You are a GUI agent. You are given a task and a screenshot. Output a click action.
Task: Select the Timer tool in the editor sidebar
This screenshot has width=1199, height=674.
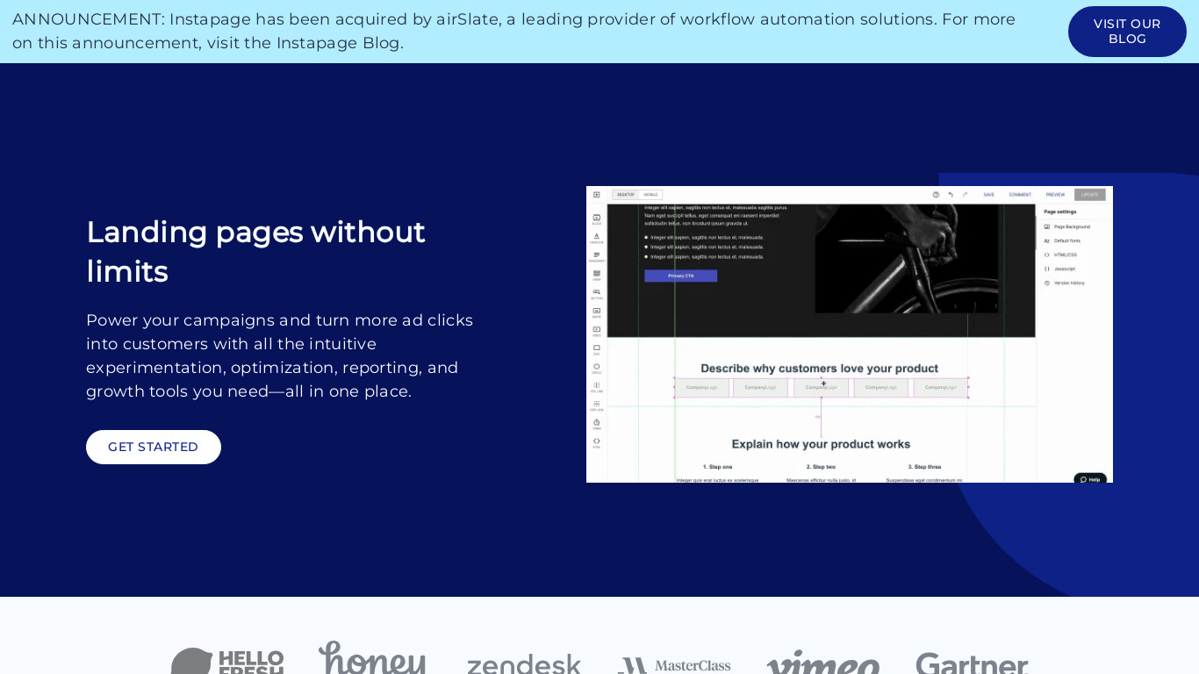597,424
